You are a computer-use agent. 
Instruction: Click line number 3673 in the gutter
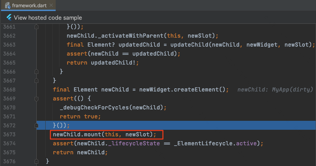click(11, 134)
